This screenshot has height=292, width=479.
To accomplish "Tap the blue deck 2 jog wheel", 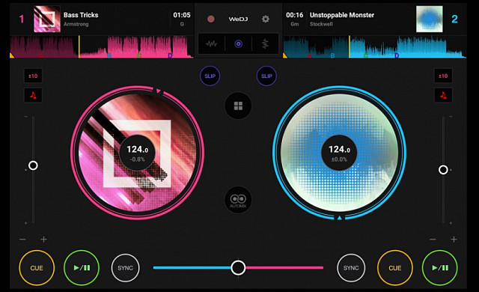I will tap(339, 153).
